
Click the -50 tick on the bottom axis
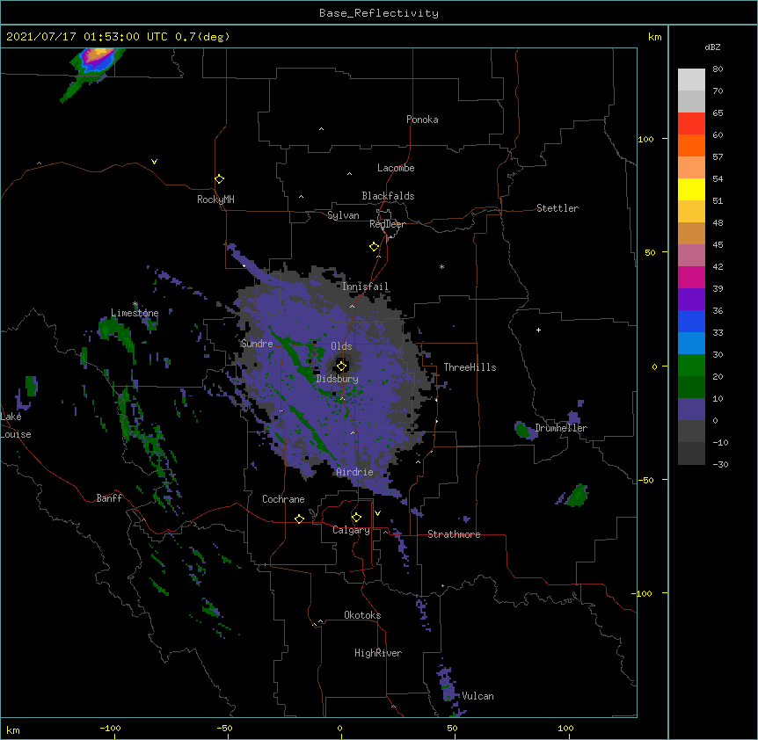224,729
